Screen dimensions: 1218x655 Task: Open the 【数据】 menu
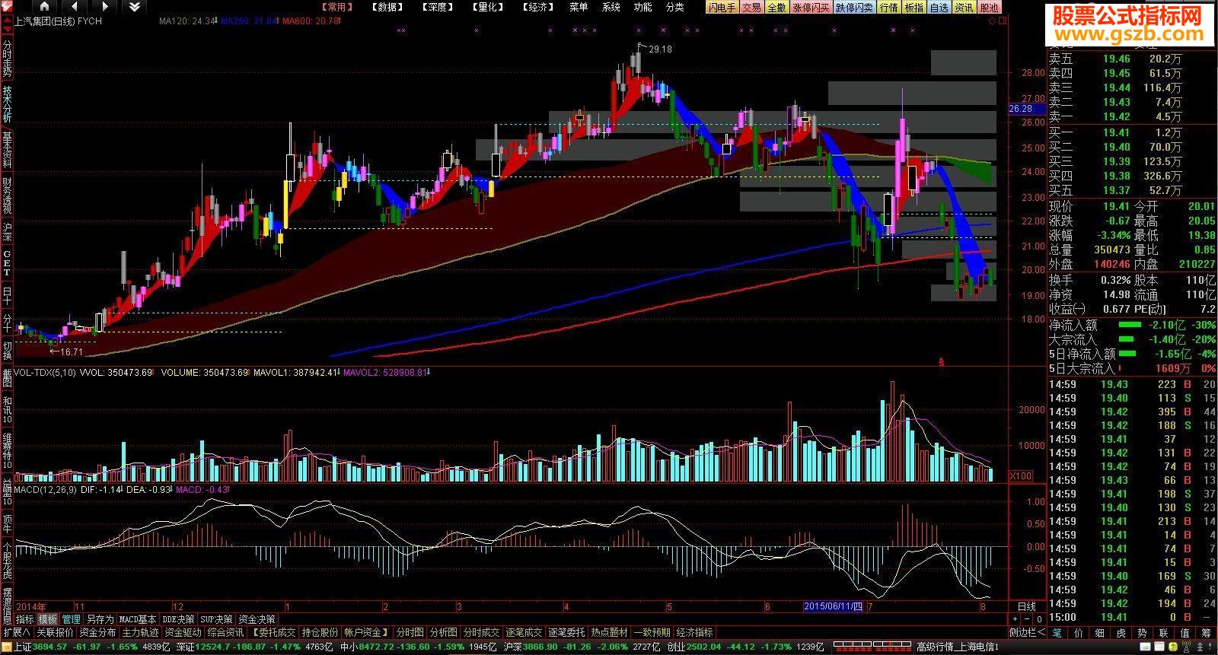point(387,7)
